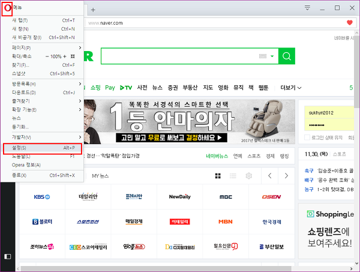The image size is (360, 272).
Task: Check the 로그인 상태 유지 checkbox
Action: point(307,138)
